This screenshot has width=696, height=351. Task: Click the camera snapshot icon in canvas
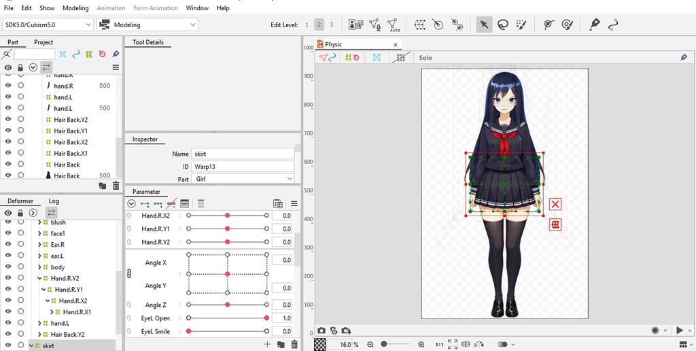(321, 331)
